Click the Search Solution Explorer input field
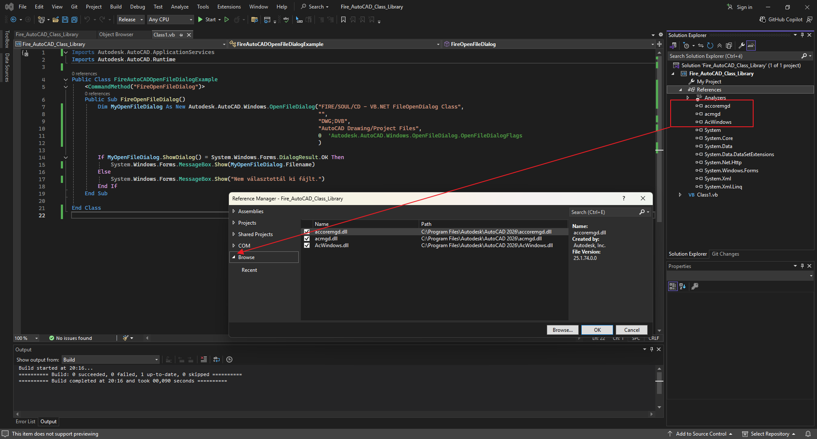Screen dimensions: 817x439 click(x=735, y=56)
